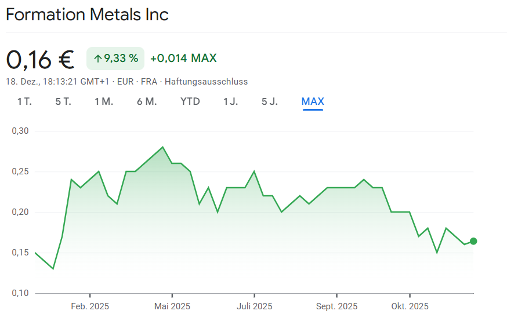Click the +0,014 MAX change text
Viewport: 507px width, 318px height.
pos(183,59)
